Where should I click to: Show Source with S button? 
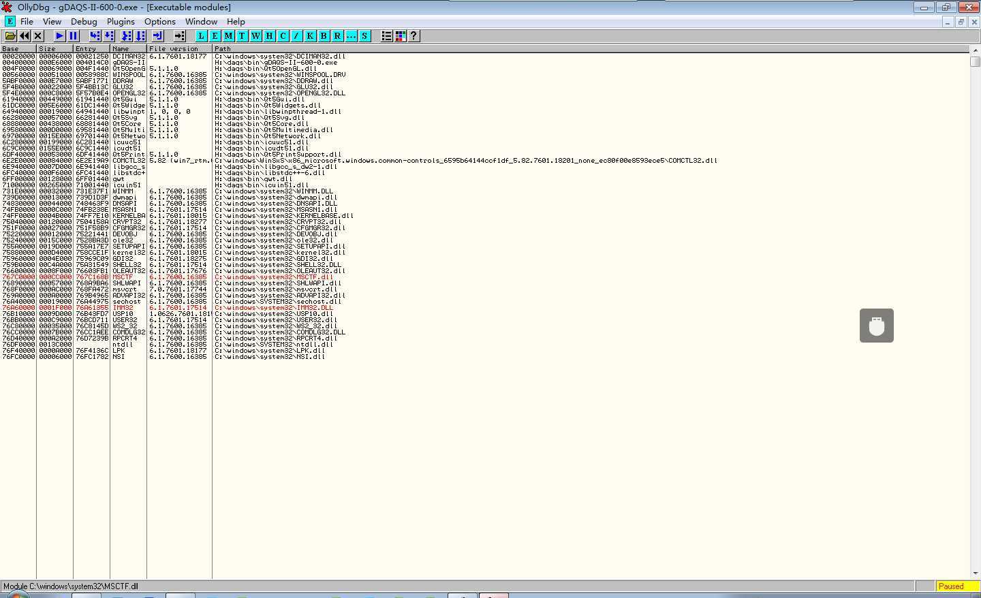tap(364, 35)
